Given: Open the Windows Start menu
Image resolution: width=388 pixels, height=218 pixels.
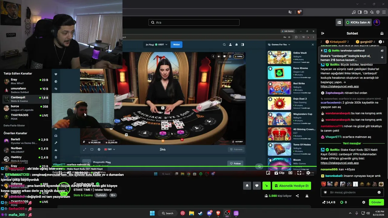Looking at the screenshot, I should [152, 213].
